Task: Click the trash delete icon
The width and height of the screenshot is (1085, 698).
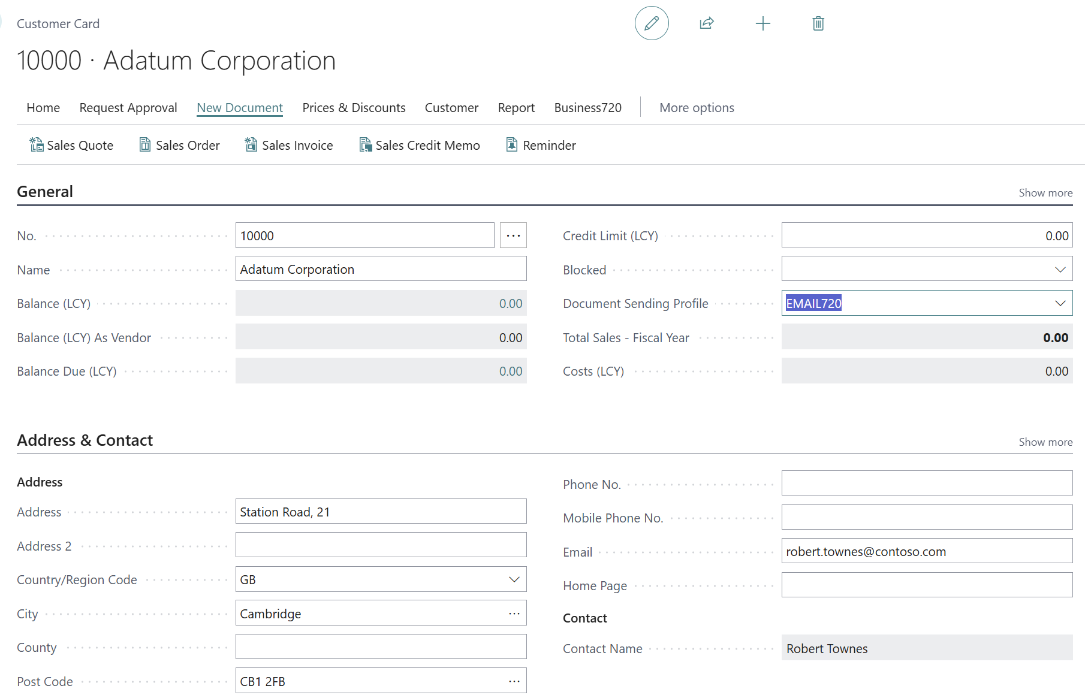Action: pyautogui.click(x=818, y=23)
